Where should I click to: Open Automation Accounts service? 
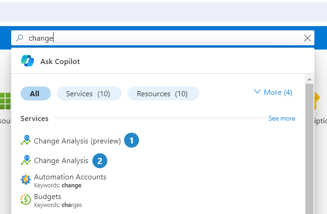tap(70, 177)
